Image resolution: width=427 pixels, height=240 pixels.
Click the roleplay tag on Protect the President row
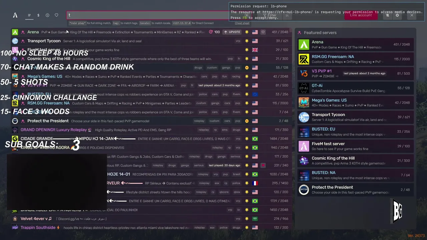(199, 121)
